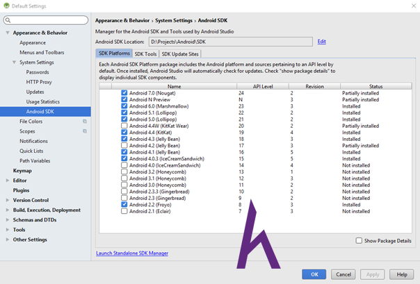Image resolution: width=420 pixels, height=284 pixels.
Task: Click API level 23 cell
Action: coord(241,106)
